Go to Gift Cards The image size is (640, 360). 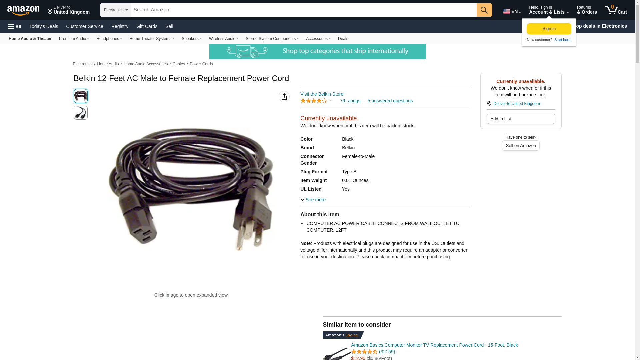pyautogui.click(x=147, y=26)
